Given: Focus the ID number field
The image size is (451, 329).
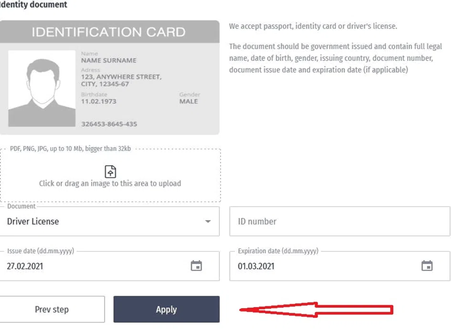Looking at the screenshot, I should coord(340,222).
